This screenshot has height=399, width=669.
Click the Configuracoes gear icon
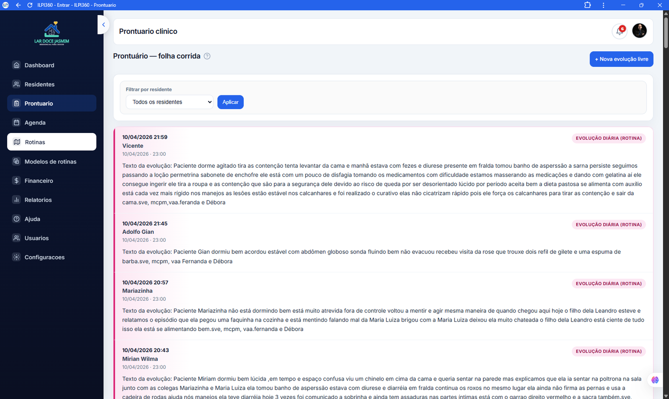(16, 257)
